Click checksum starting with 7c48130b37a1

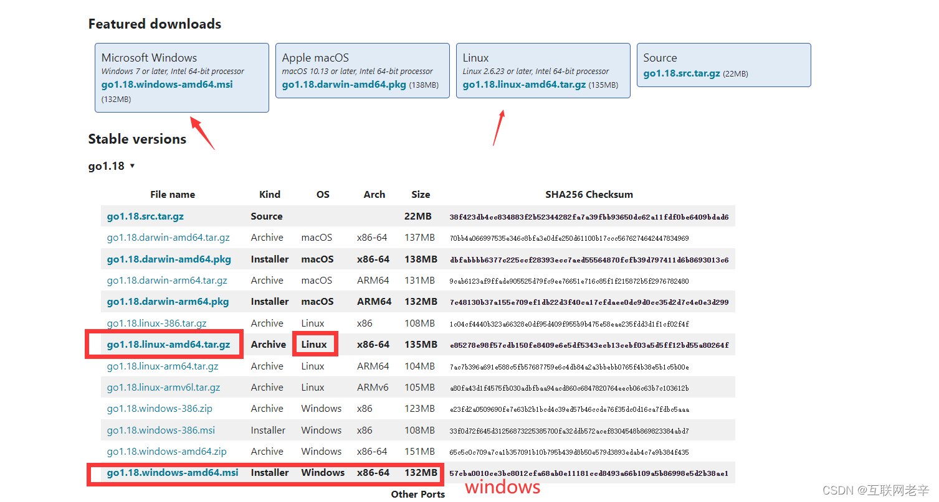pyautogui.click(x=589, y=302)
